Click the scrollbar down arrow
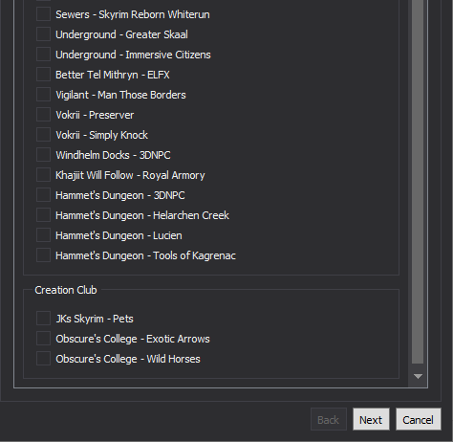The height and width of the screenshot is (442, 453). [x=418, y=376]
